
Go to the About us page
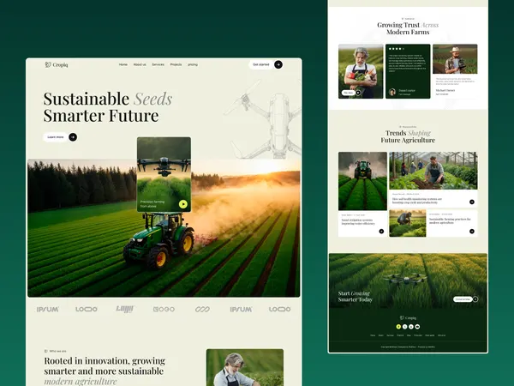pyautogui.click(x=140, y=64)
